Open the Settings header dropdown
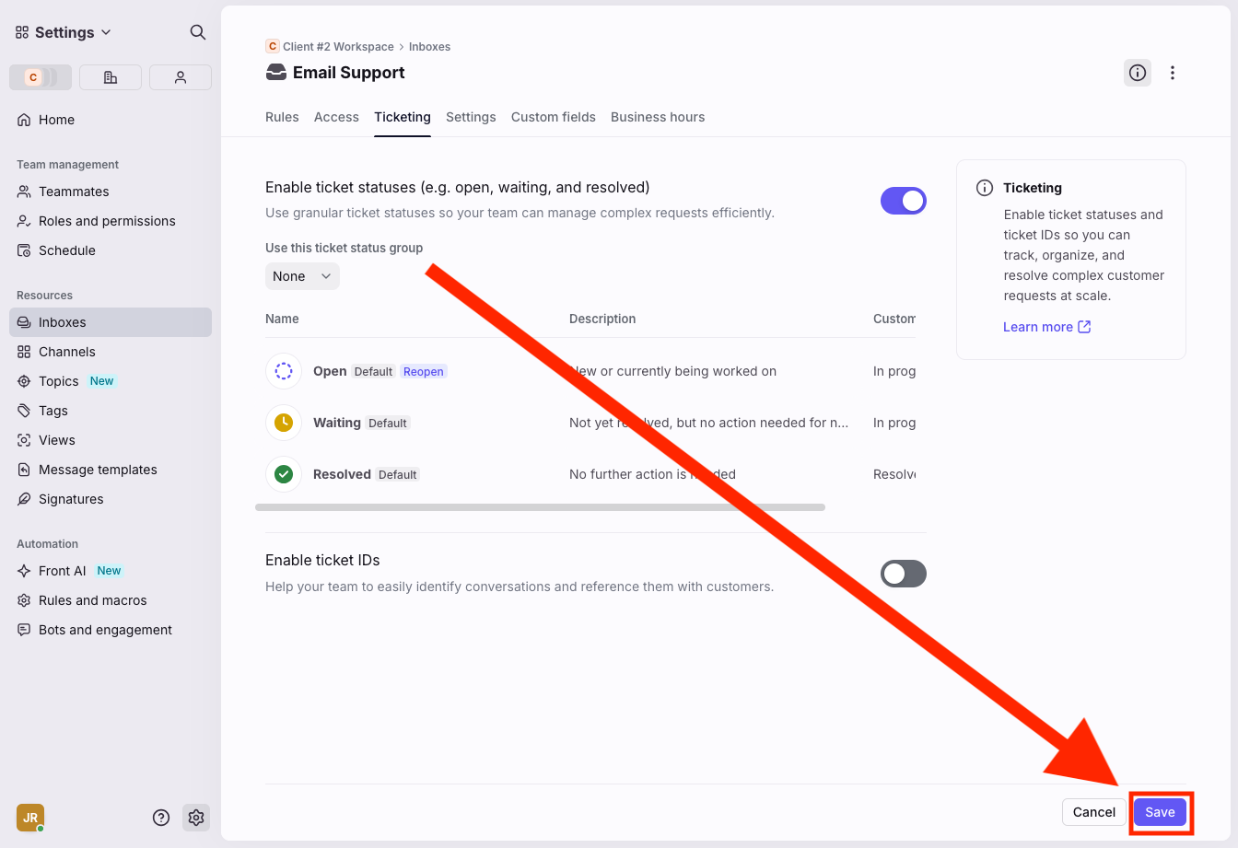The width and height of the screenshot is (1238, 848). pyautogui.click(x=64, y=32)
